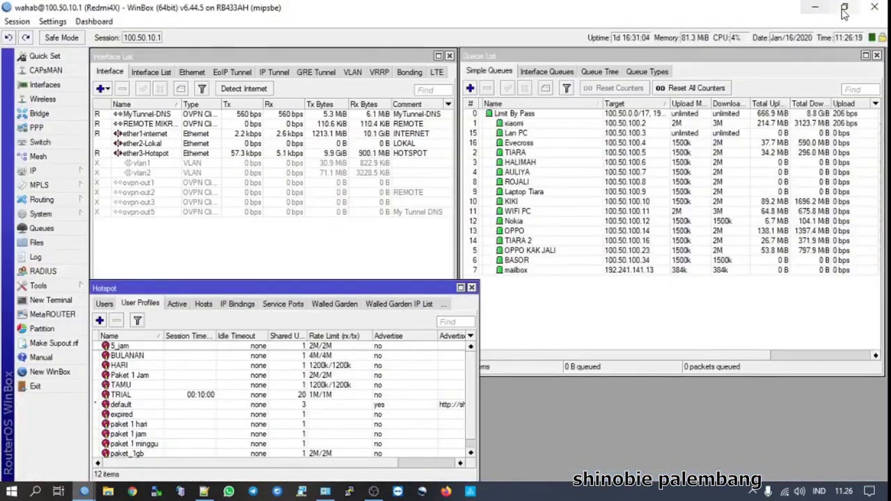
Task: Open RADIUS in the sidebar
Action: (x=42, y=271)
